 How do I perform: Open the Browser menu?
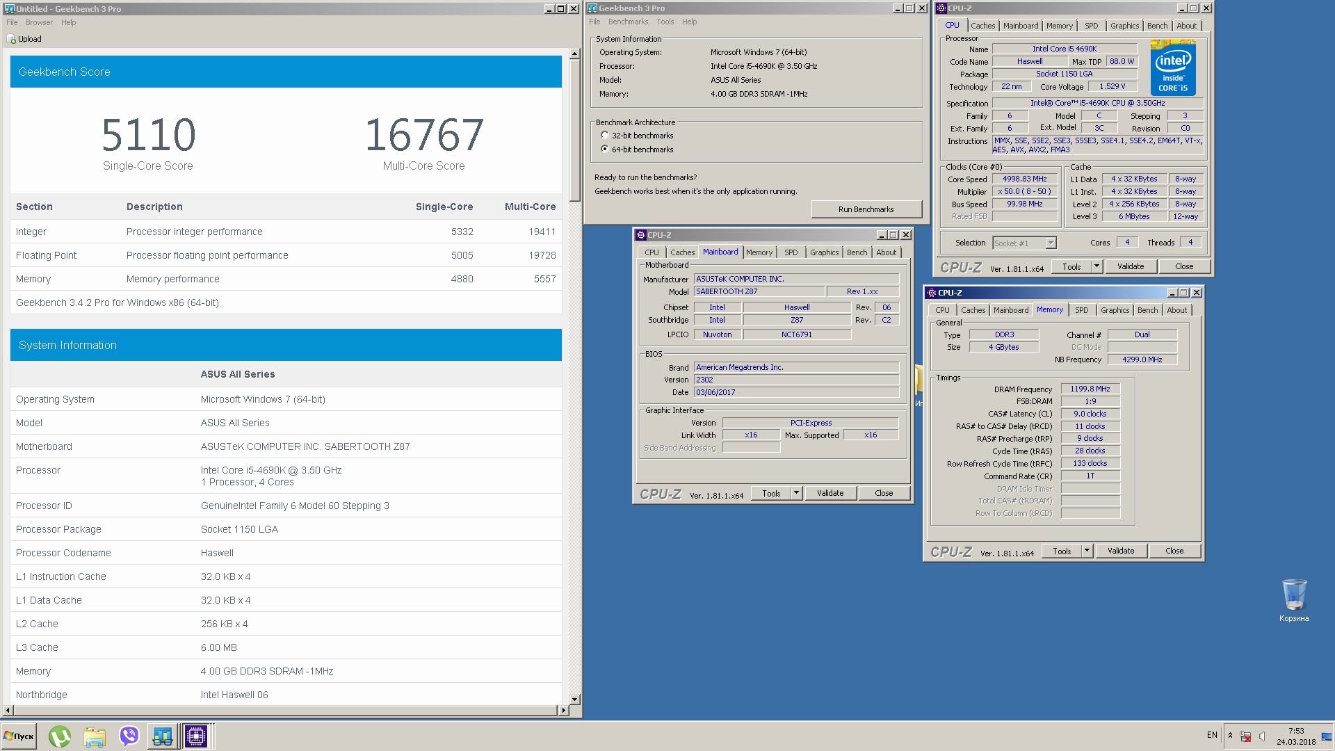[39, 22]
